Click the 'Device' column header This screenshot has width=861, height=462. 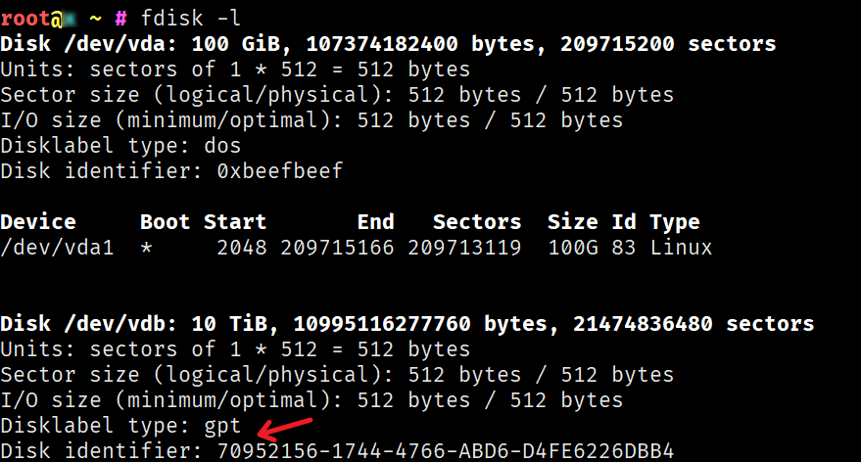38,221
